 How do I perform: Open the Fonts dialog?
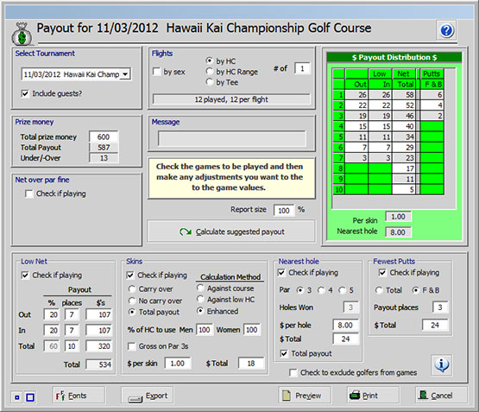(79, 396)
